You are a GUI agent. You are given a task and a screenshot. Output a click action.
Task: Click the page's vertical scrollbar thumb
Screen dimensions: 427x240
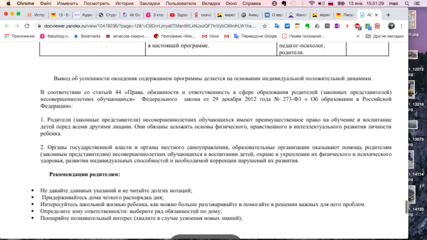[406, 206]
